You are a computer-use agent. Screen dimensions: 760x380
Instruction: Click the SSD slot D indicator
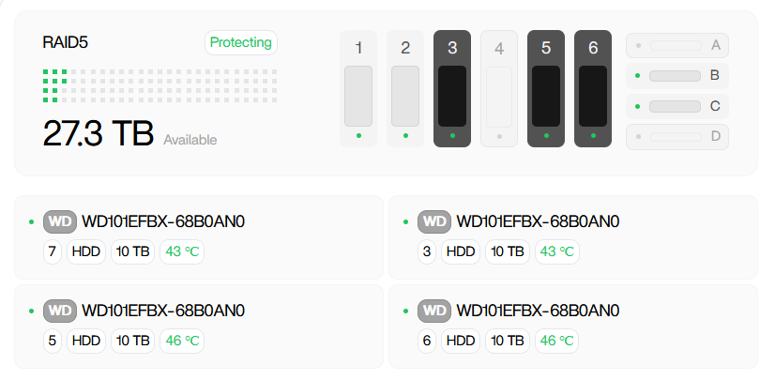(x=677, y=137)
